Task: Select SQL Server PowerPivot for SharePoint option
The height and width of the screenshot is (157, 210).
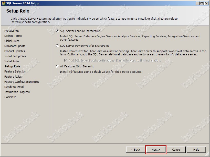Action: (57, 46)
